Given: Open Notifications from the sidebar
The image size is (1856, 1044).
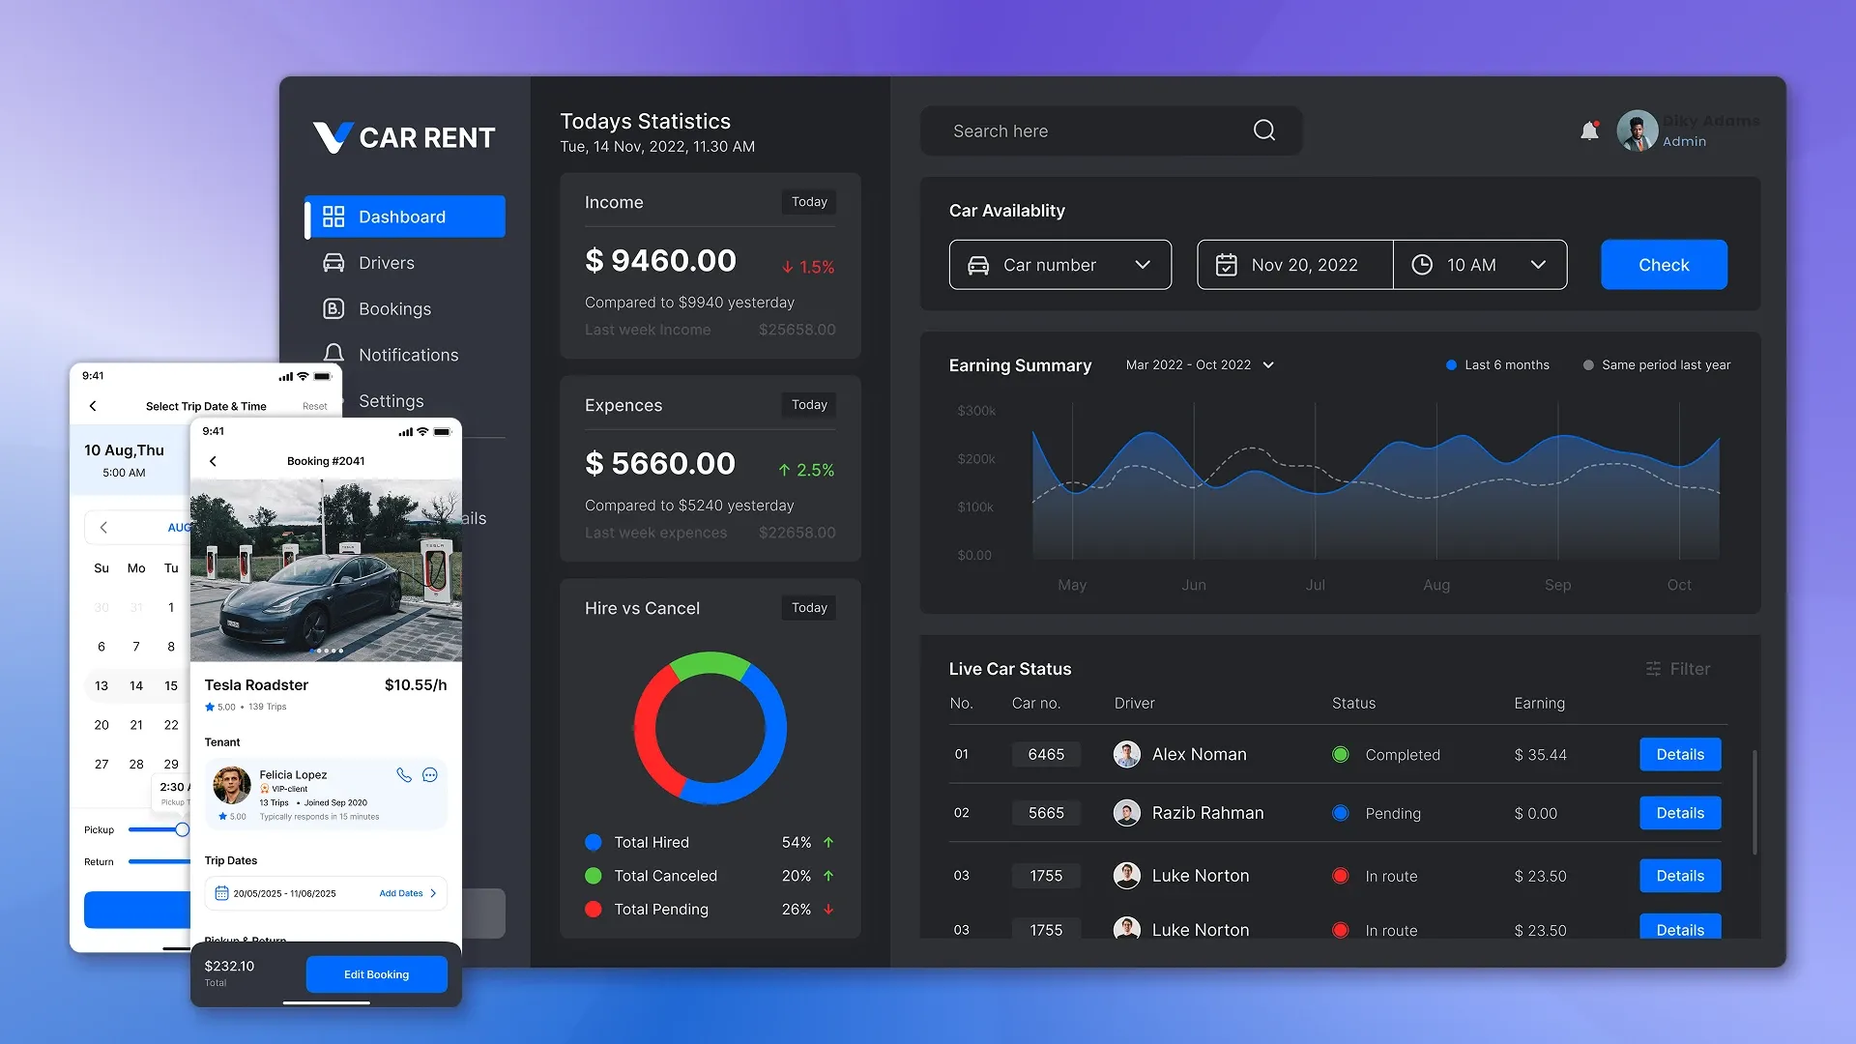Looking at the screenshot, I should click(x=409, y=355).
